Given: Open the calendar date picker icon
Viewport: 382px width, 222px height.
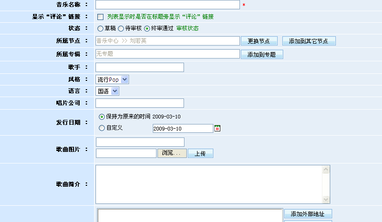Looking at the screenshot, I should click(217, 128).
